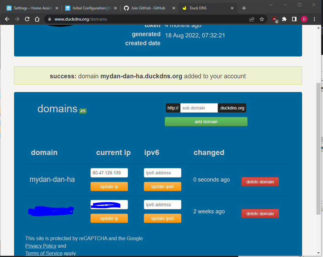Viewport: 323px width, 257px height.
Task: Click the success message banner text
Action: coord(148,76)
